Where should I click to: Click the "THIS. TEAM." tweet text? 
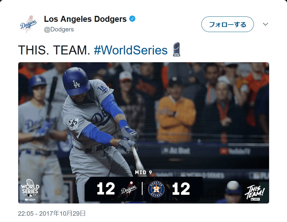(54, 50)
